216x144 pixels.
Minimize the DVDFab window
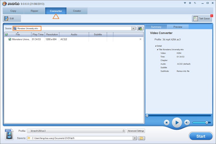pyautogui.click(x=202, y=3)
